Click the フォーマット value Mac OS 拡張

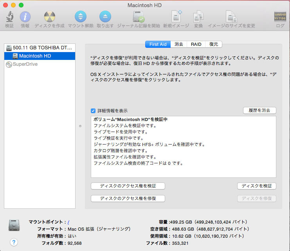coord(99,229)
